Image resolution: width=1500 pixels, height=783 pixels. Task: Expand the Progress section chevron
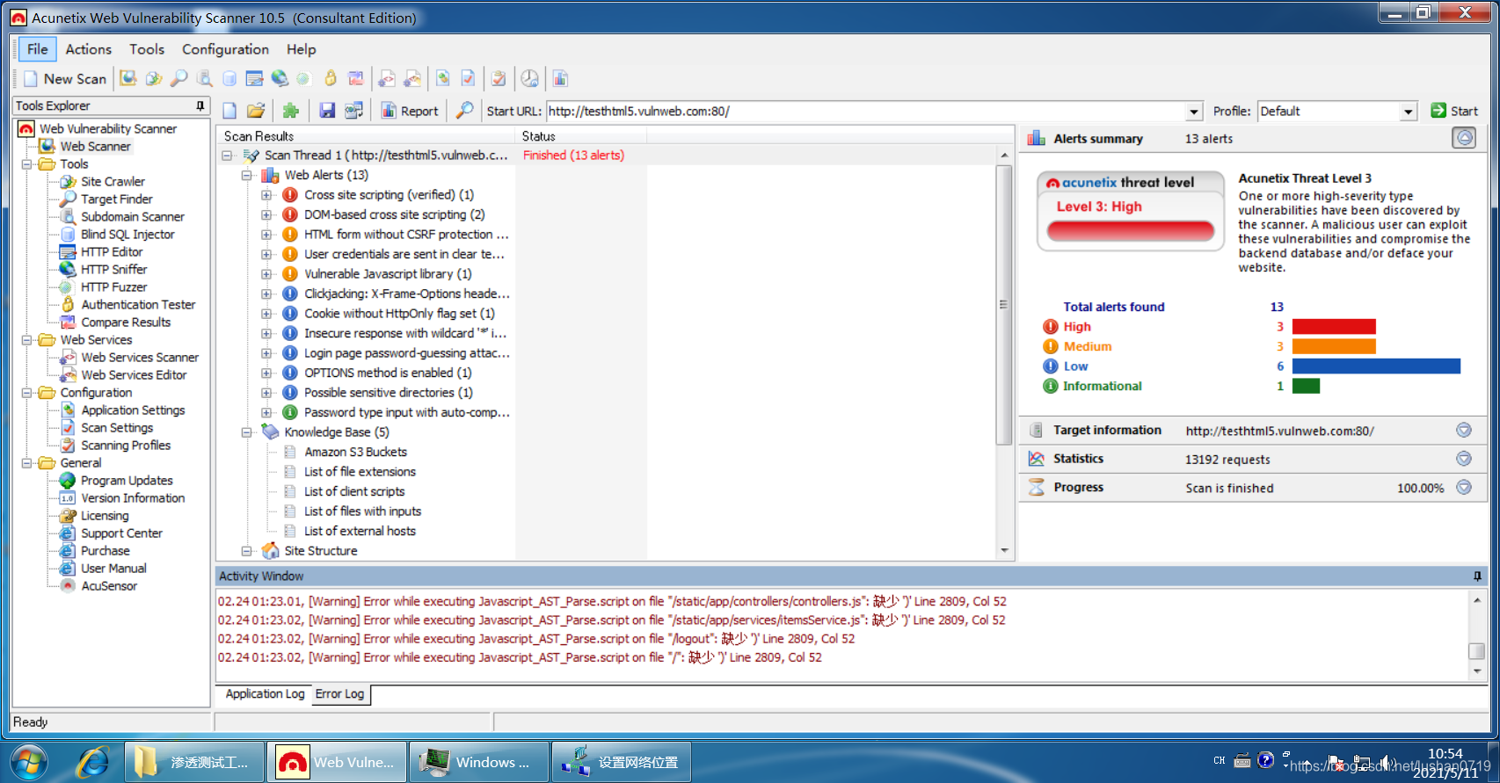[1464, 488]
